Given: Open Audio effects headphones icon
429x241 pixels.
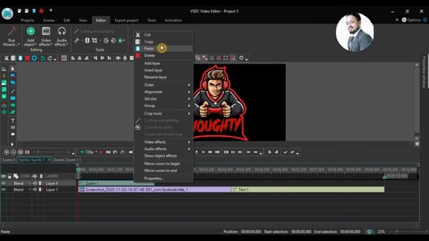Looking at the screenshot, I should [62, 31].
